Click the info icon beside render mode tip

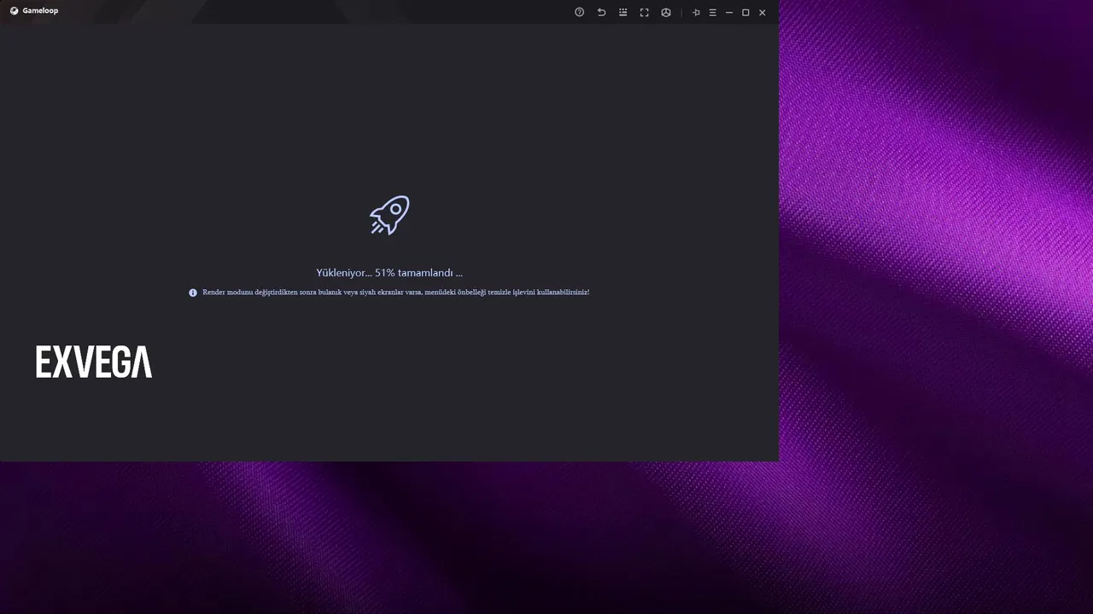(x=193, y=293)
